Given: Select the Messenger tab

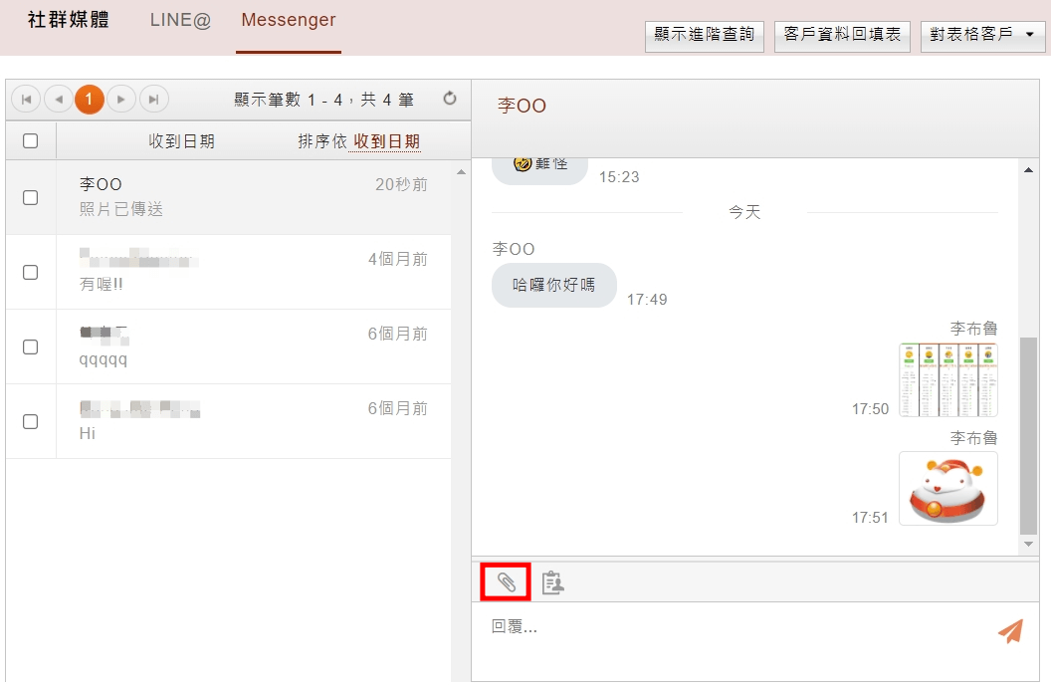Looking at the screenshot, I should click(289, 21).
